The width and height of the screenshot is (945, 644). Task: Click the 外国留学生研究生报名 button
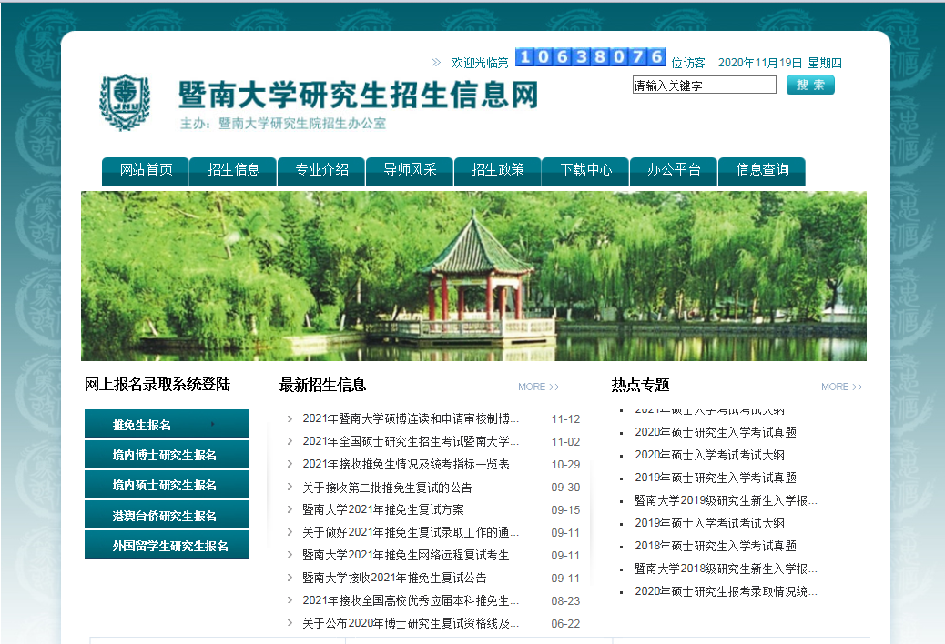coord(166,545)
